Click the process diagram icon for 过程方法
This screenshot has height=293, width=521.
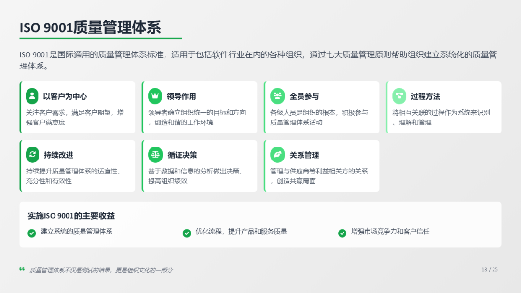(399, 96)
